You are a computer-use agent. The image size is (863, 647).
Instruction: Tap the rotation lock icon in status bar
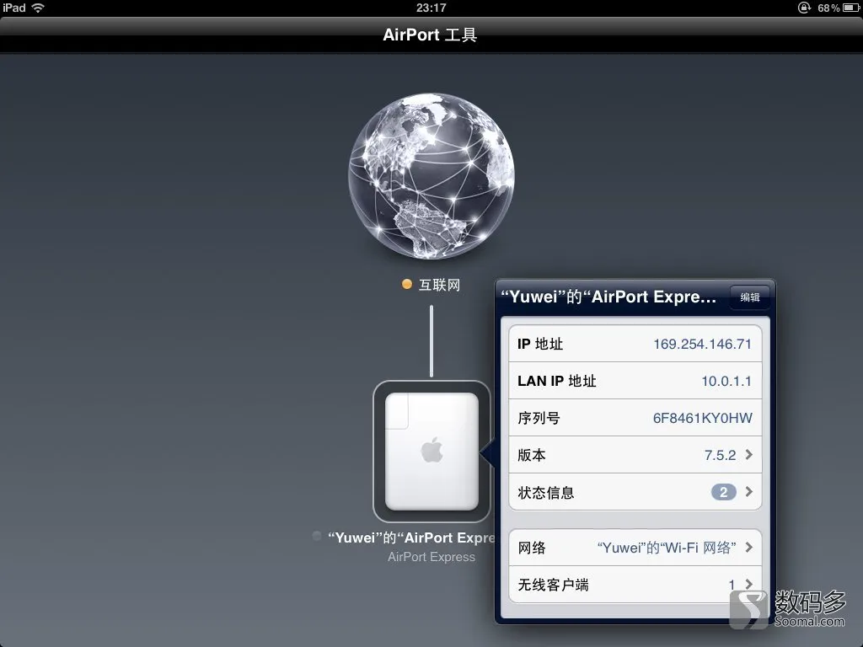[804, 8]
